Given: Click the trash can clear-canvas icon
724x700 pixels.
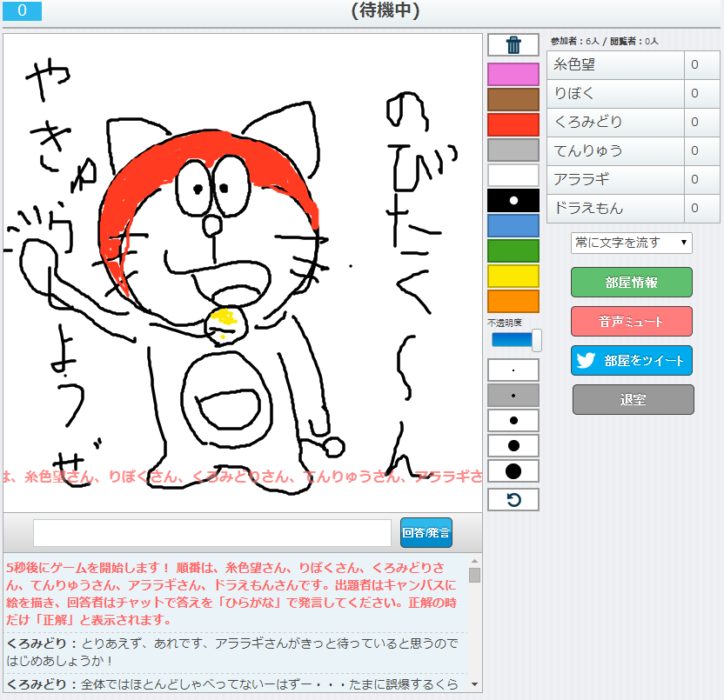Looking at the screenshot, I should 513,45.
